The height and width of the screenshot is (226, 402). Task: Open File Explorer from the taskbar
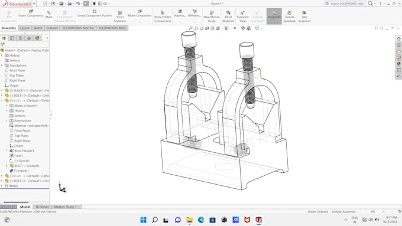coord(189,220)
